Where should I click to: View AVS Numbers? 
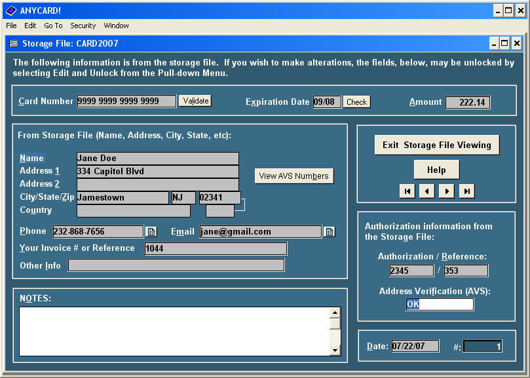coord(294,176)
